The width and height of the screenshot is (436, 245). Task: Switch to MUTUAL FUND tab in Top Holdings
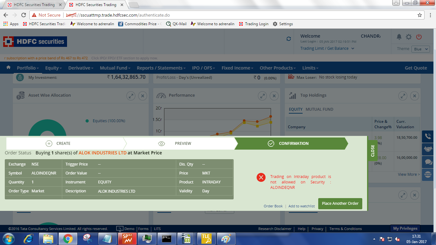point(319,109)
